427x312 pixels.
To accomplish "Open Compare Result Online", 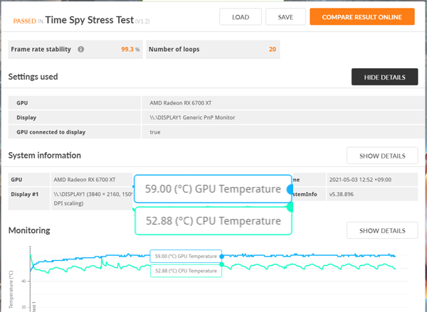I will pos(362,16).
